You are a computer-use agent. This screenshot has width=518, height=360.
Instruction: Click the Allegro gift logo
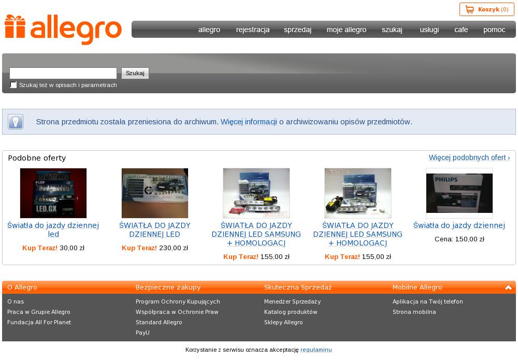63,30
